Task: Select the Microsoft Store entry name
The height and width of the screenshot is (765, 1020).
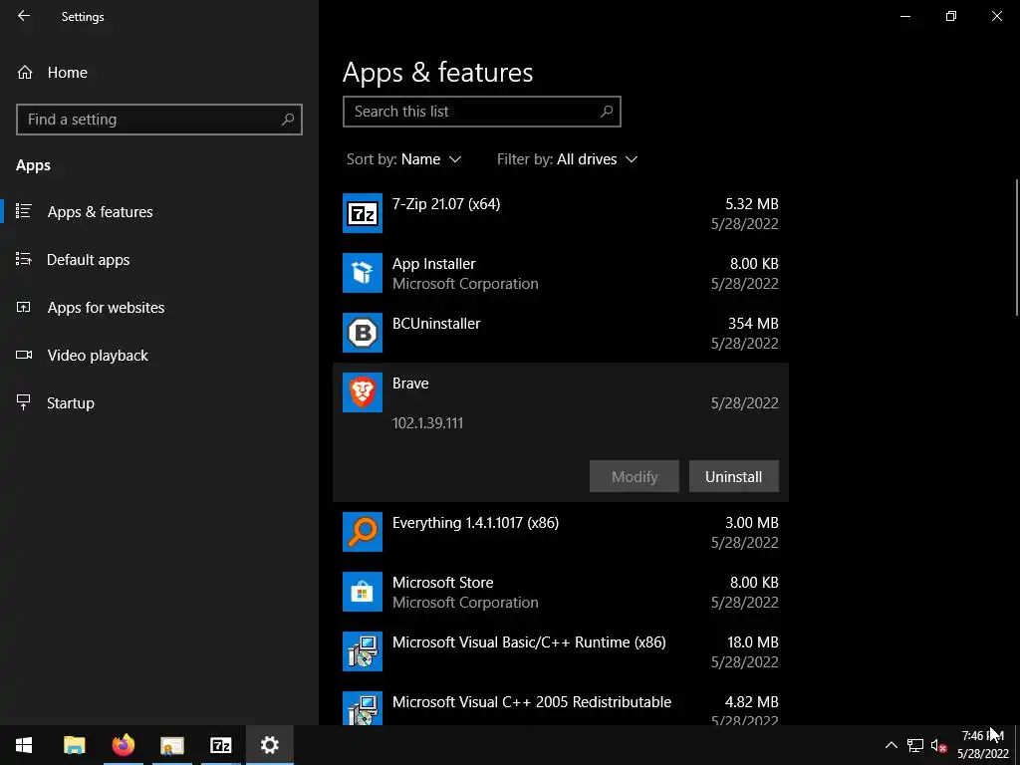Action: click(443, 582)
